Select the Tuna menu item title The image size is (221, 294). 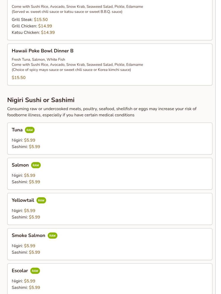point(17,130)
